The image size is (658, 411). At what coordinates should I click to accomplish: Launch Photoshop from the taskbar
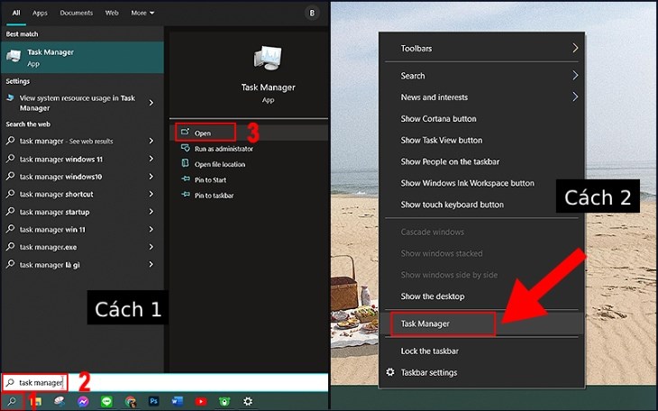coord(153,401)
